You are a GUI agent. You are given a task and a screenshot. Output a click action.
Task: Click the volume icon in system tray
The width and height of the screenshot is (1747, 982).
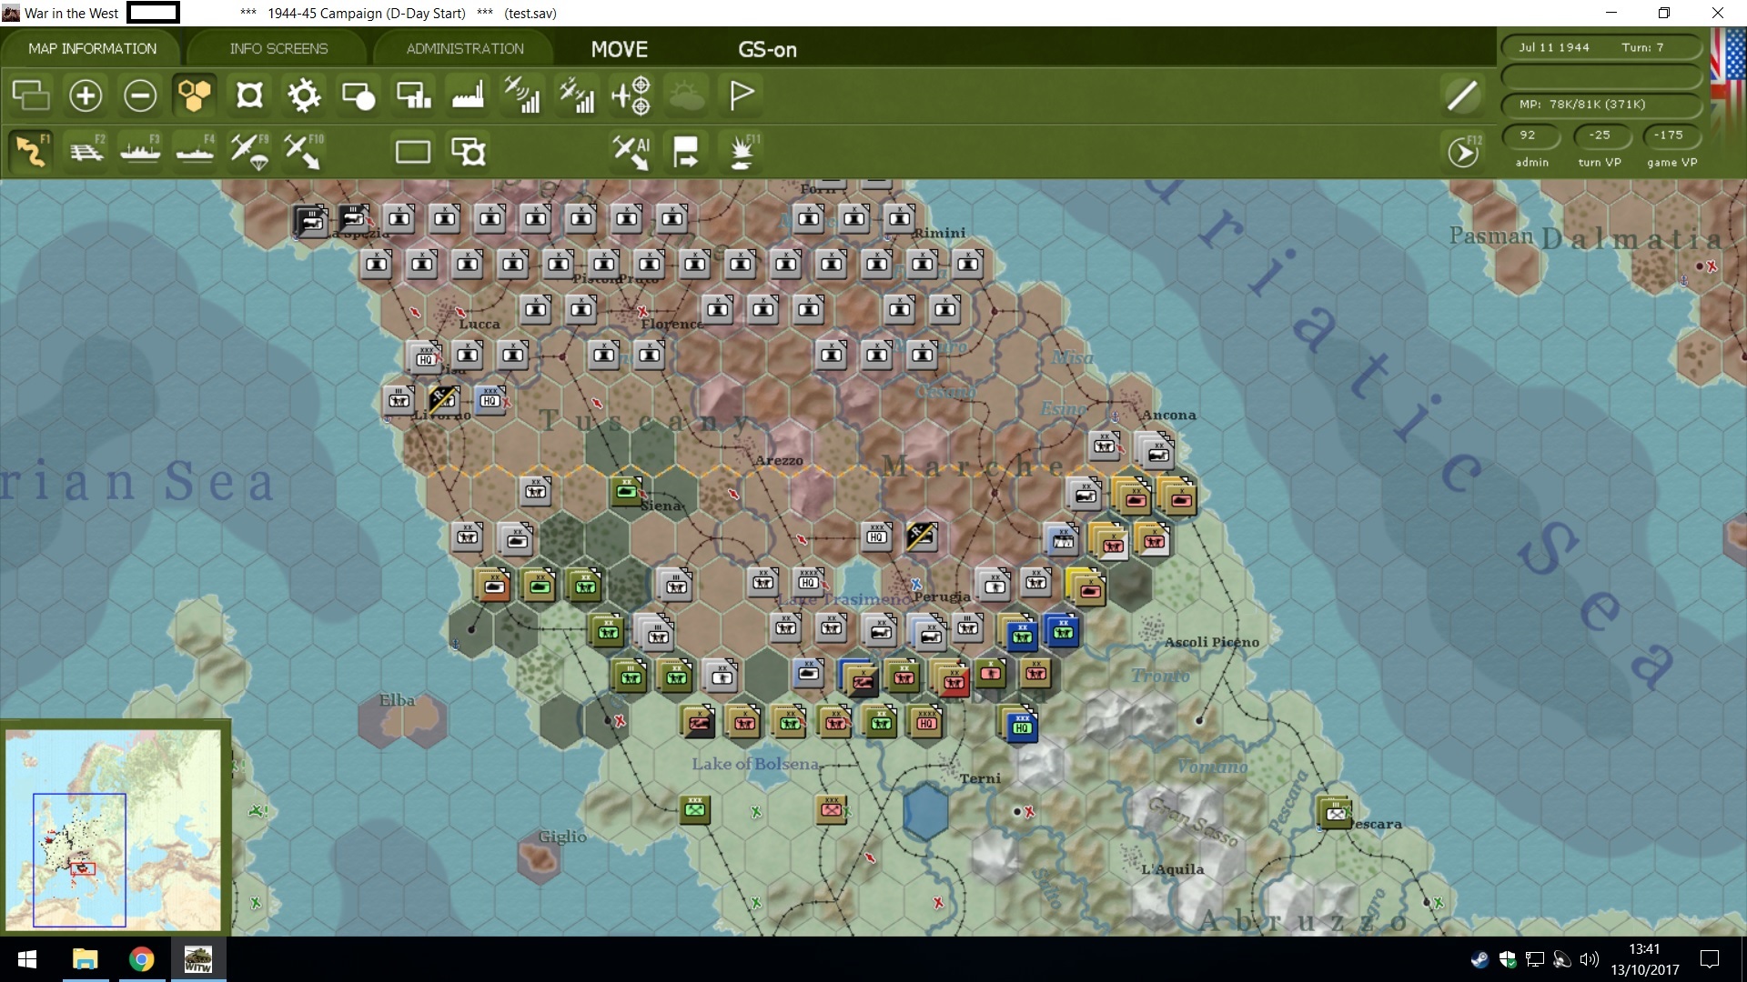(1590, 959)
